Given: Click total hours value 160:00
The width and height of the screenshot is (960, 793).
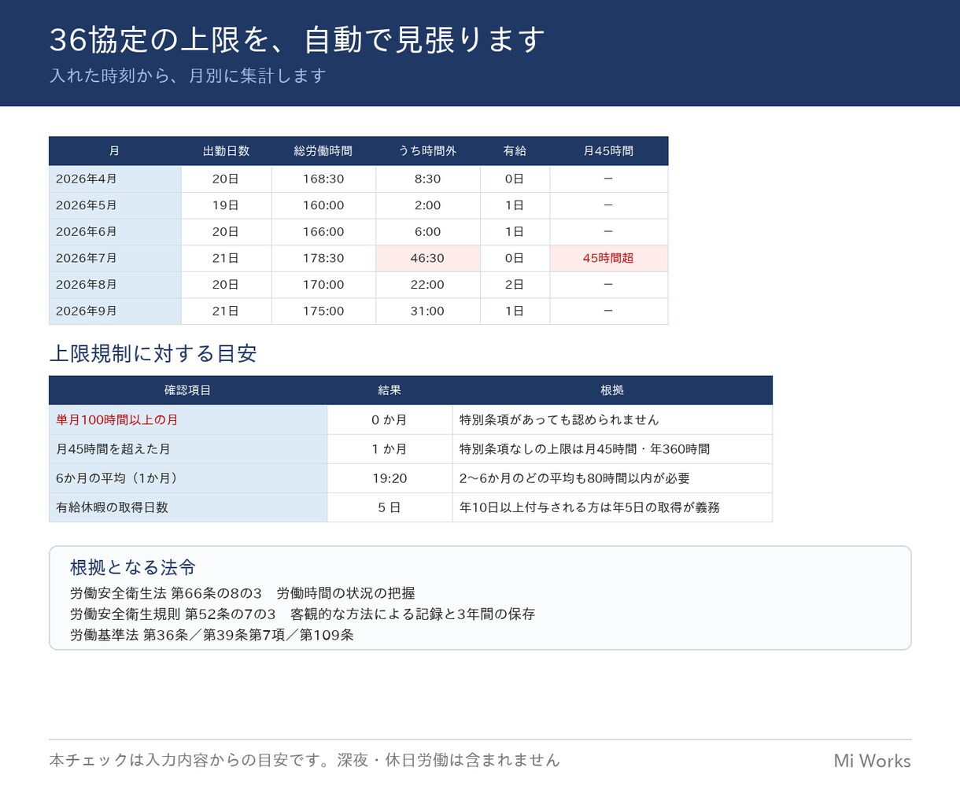Looking at the screenshot, I should pyautogui.click(x=323, y=205).
